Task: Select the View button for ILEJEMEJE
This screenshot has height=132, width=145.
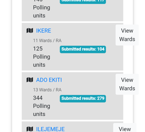Action: coord(125,128)
